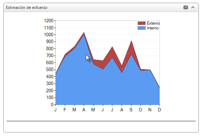Select the D month label on x-axis

point(159,110)
